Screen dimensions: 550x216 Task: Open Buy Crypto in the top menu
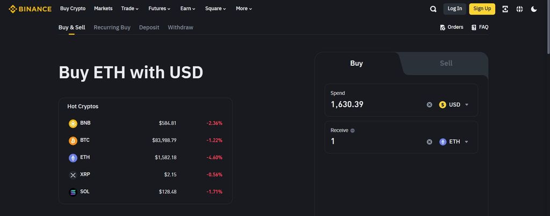(x=73, y=9)
